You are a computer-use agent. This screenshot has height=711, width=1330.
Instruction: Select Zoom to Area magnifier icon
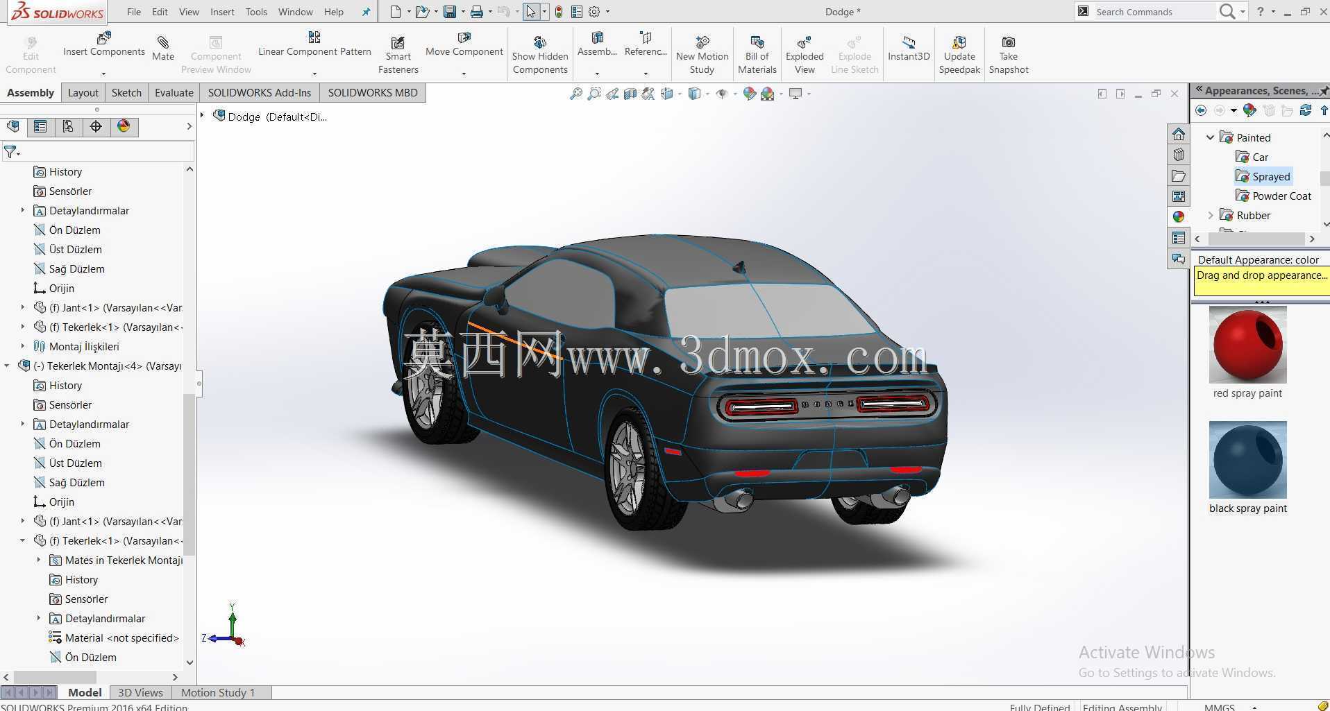594,94
